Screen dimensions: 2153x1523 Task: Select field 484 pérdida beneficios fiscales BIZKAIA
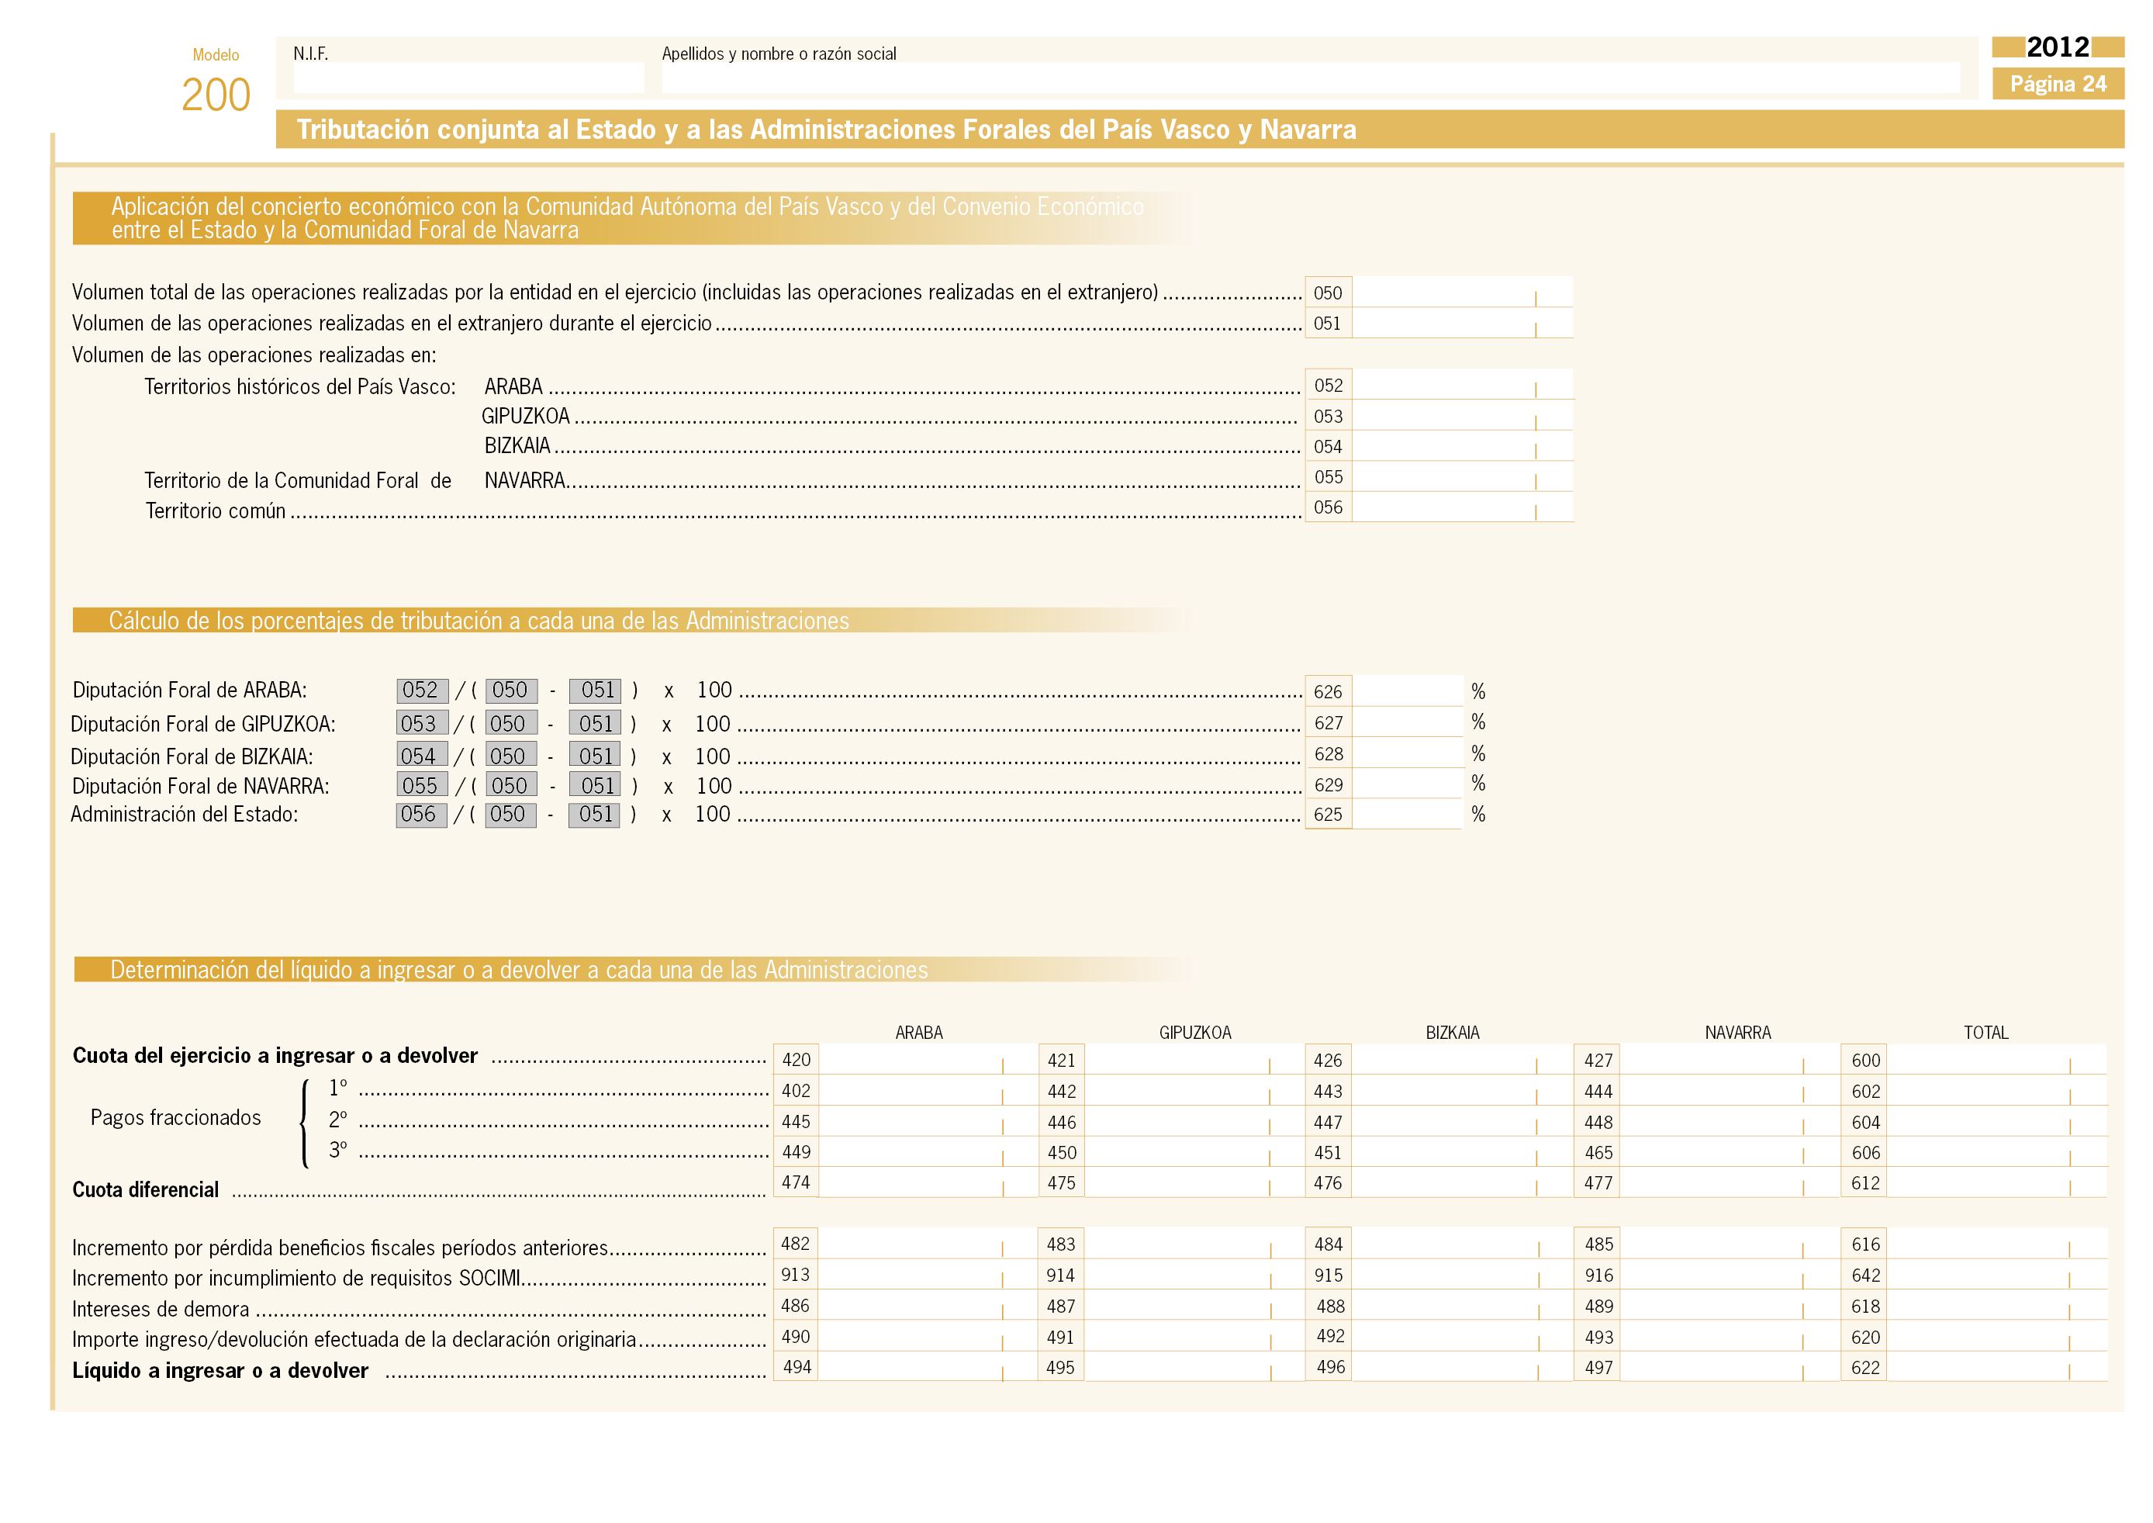pyautogui.click(x=1461, y=1244)
